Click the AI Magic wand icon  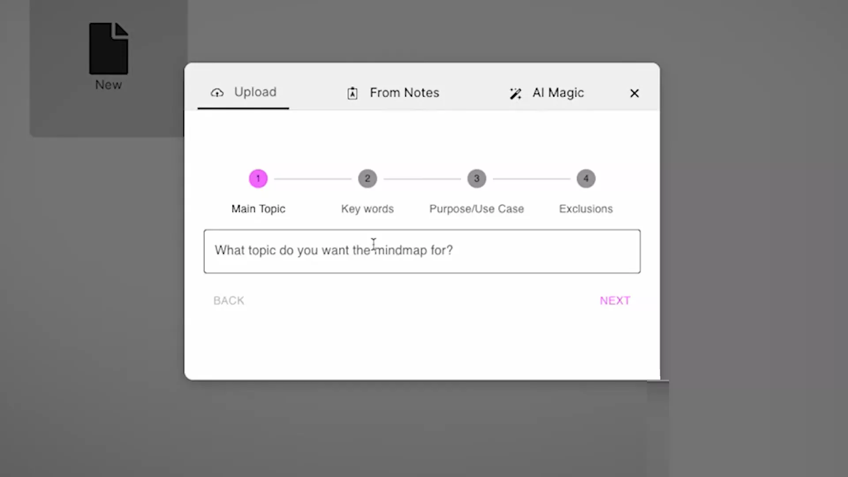pyautogui.click(x=515, y=93)
